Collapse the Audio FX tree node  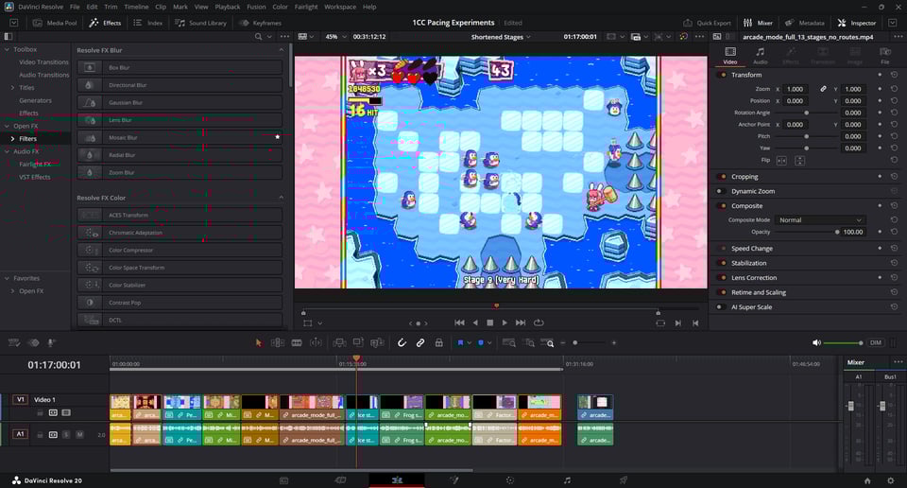click(7, 151)
